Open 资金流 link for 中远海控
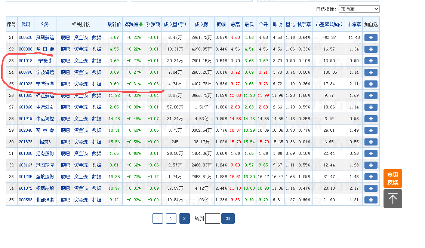The height and width of the screenshot is (248, 425). coord(81,119)
